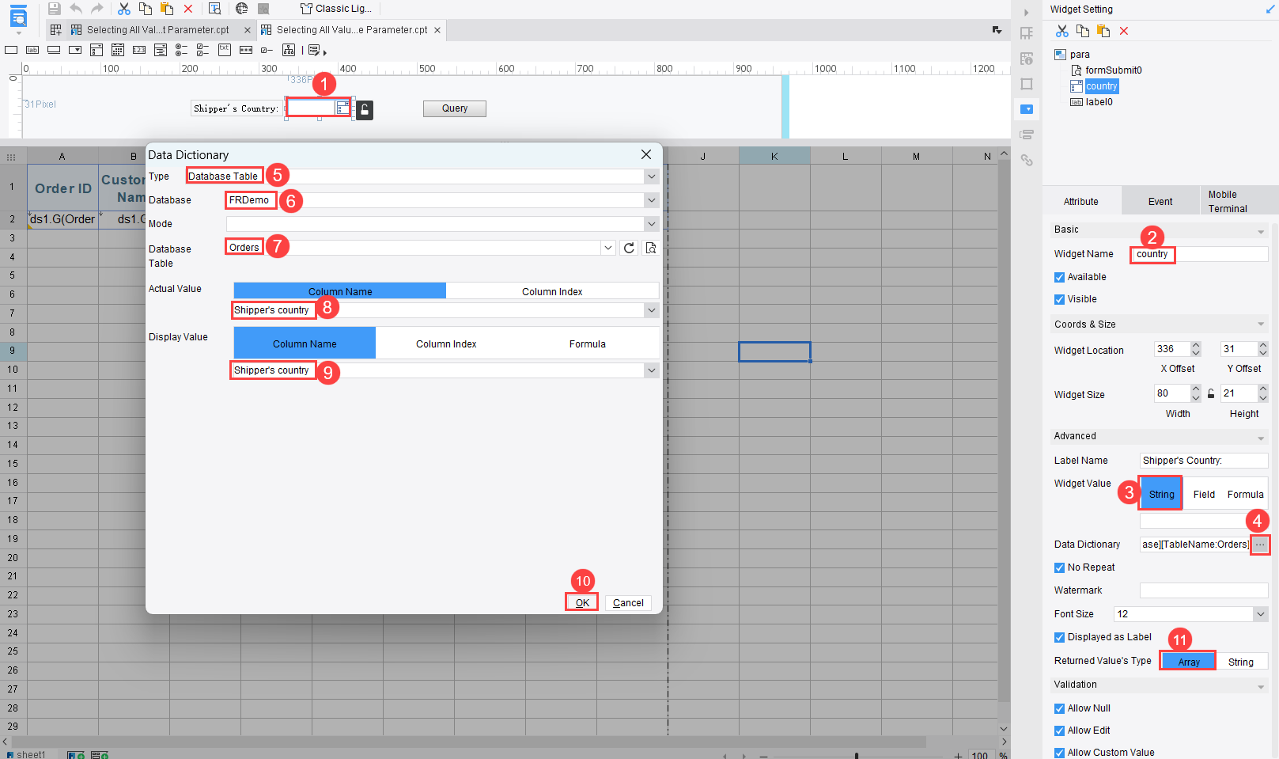Open web preview with the globe icon
This screenshot has width=1279, height=759.
pyautogui.click(x=241, y=9)
